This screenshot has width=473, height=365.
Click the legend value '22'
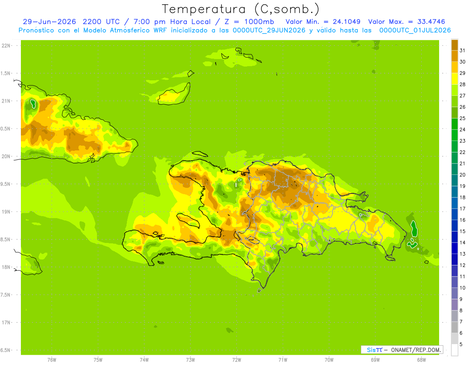click(462, 152)
